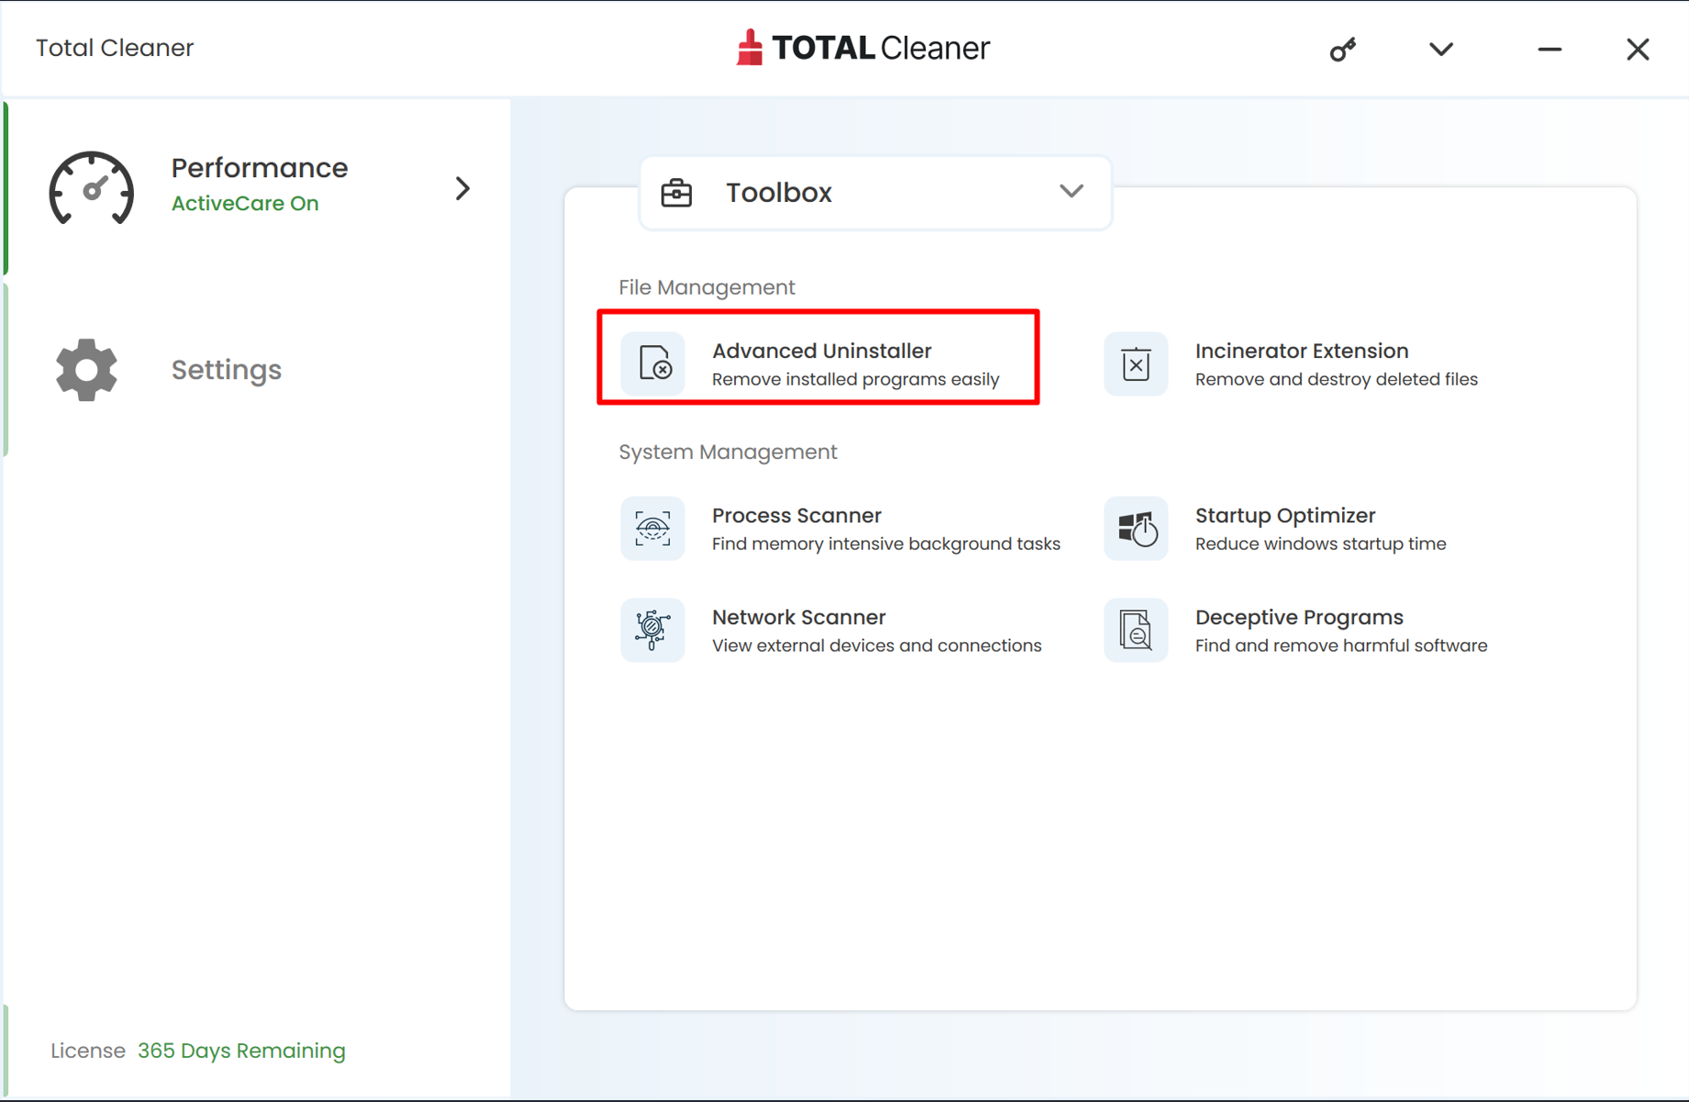Open the Process Scanner eye icon
This screenshot has width=1689, height=1102.
653,529
